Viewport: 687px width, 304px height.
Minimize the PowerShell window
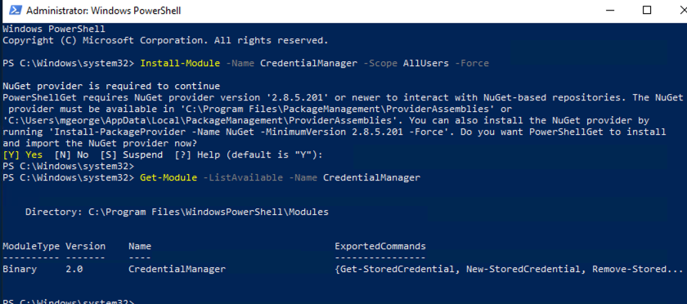point(606,10)
